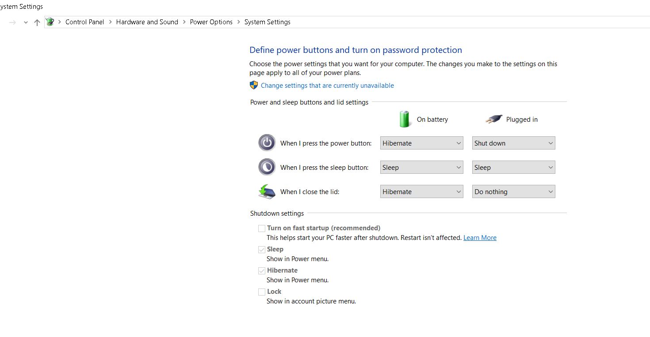Open close lid Plugged in dropdown

point(513,191)
